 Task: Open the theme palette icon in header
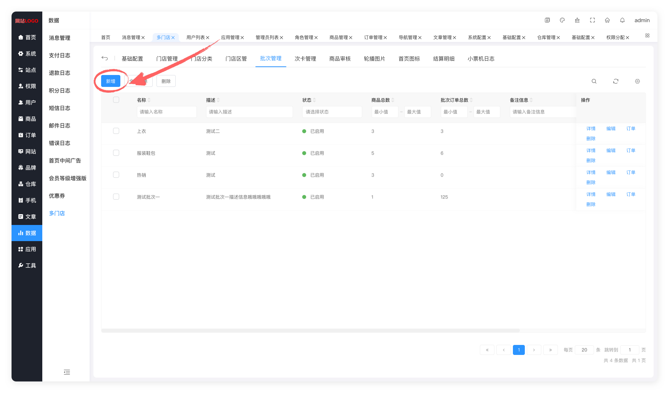(x=562, y=20)
